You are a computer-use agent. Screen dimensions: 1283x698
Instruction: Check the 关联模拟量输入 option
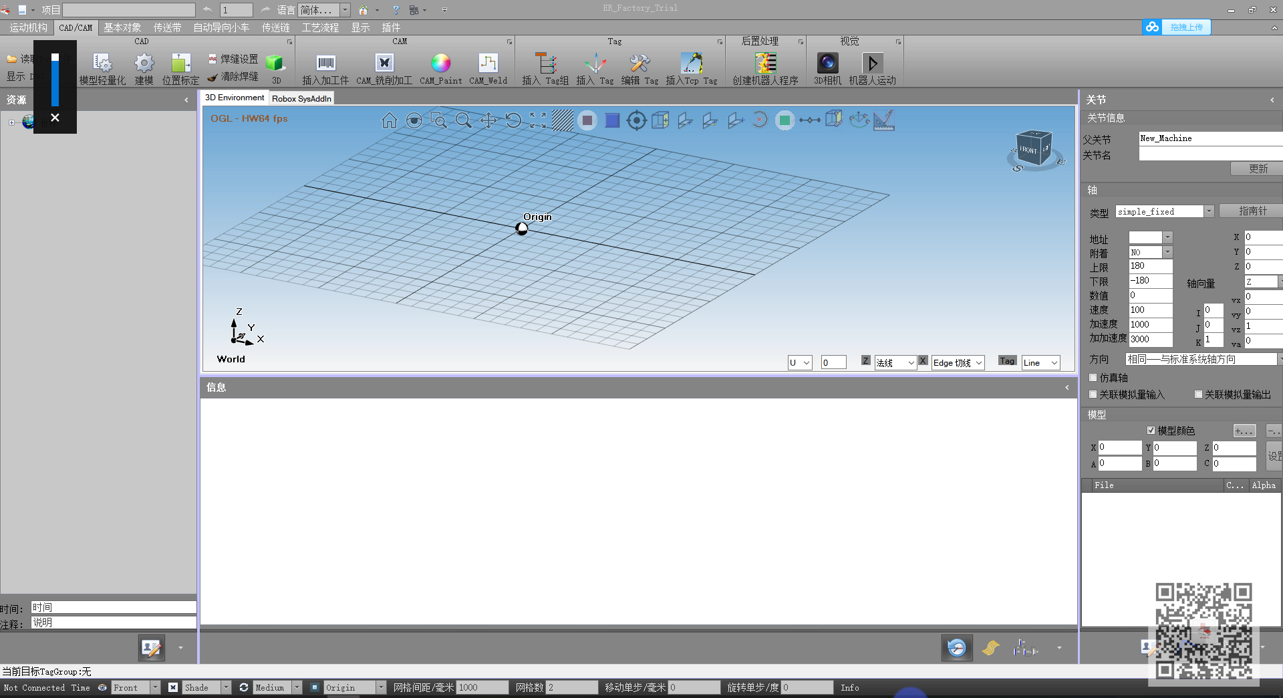[1093, 394]
